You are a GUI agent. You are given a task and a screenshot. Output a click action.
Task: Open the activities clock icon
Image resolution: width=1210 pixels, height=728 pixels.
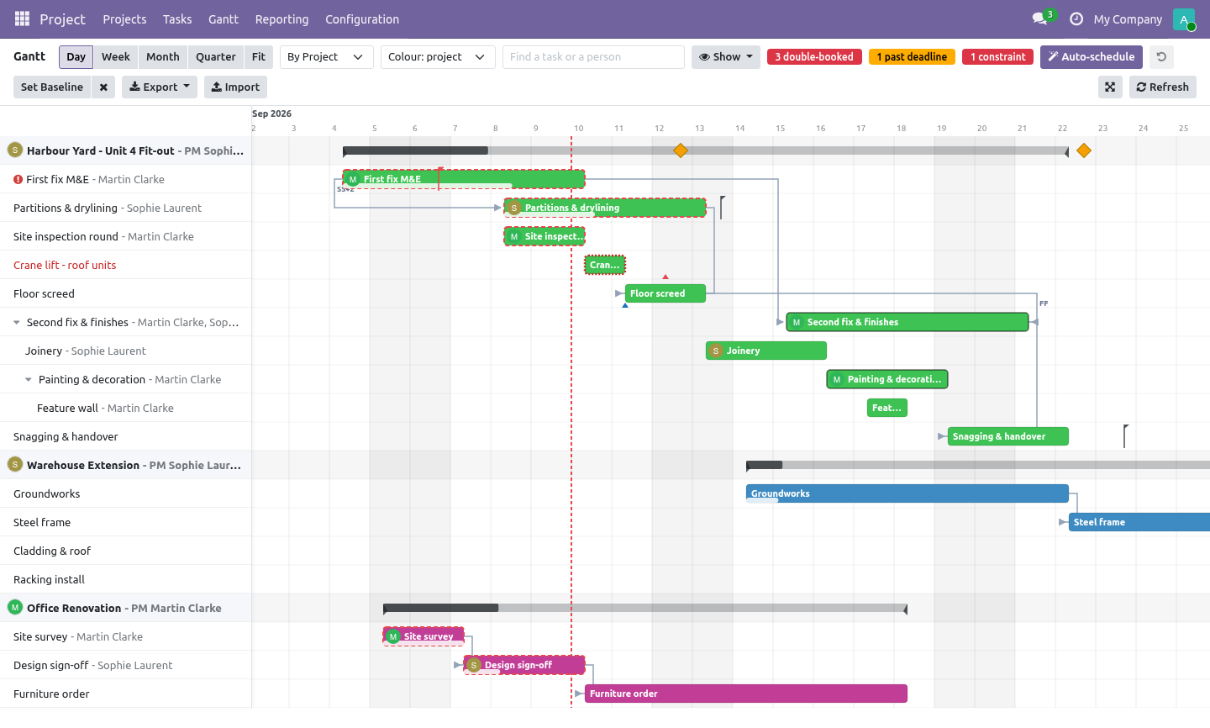tap(1076, 18)
